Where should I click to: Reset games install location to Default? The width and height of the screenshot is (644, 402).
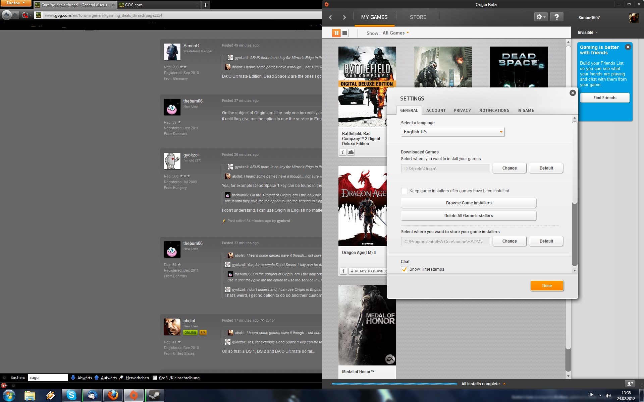coord(546,168)
